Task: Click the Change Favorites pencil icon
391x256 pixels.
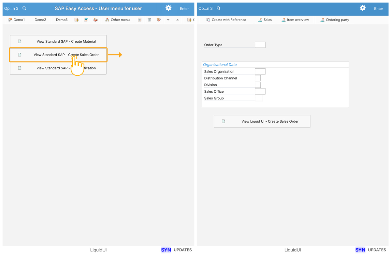Action: pos(159,20)
